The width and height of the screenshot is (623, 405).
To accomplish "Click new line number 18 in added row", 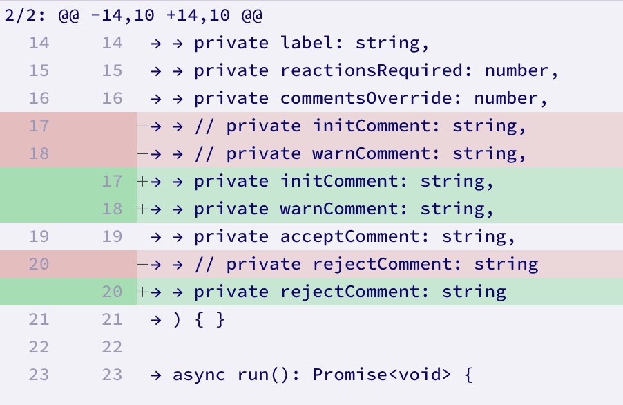I will (x=111, y=209).
